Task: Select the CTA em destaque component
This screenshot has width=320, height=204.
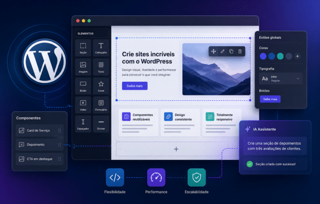Action: 39,159
